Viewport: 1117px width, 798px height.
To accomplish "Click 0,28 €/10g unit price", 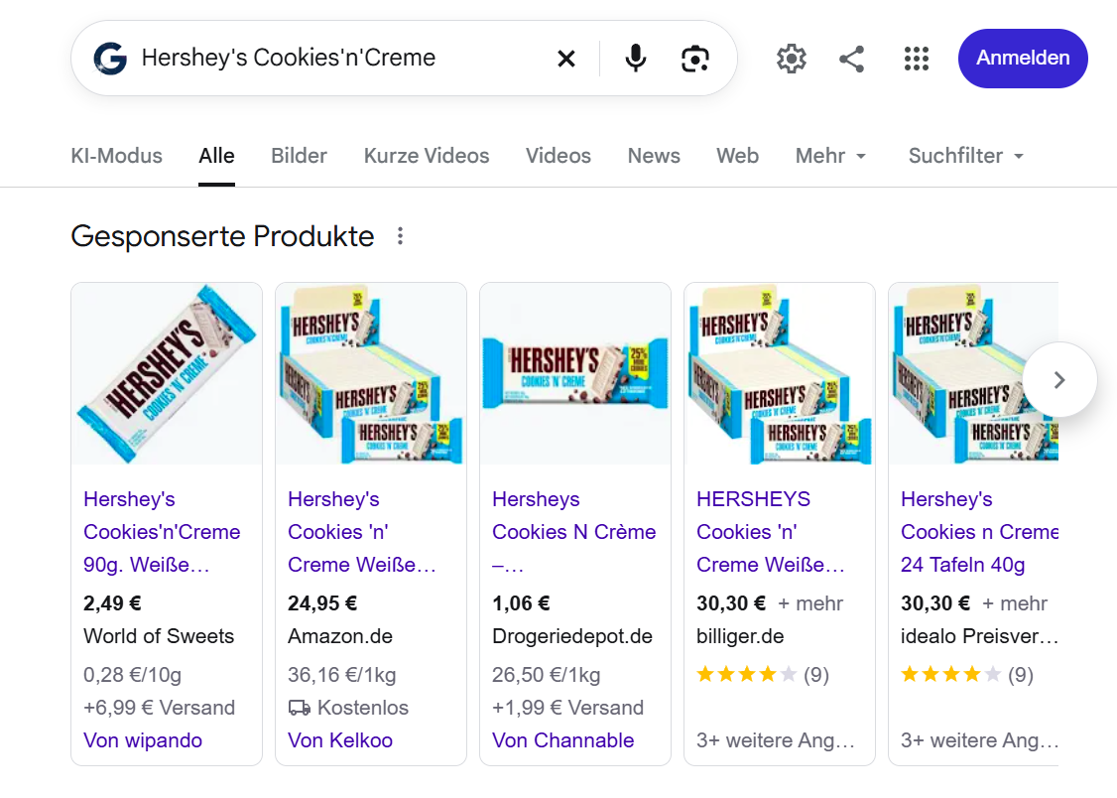I will [133, 675].
